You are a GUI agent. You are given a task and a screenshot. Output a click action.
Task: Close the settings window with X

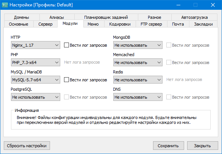click(x=213, y=5)
